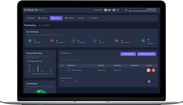Click the Product types orange arrows icon

pyautogui.click(x=116, y=41)
